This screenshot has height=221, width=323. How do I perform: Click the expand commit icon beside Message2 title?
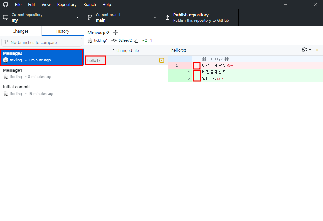click(x=116, y=32)
